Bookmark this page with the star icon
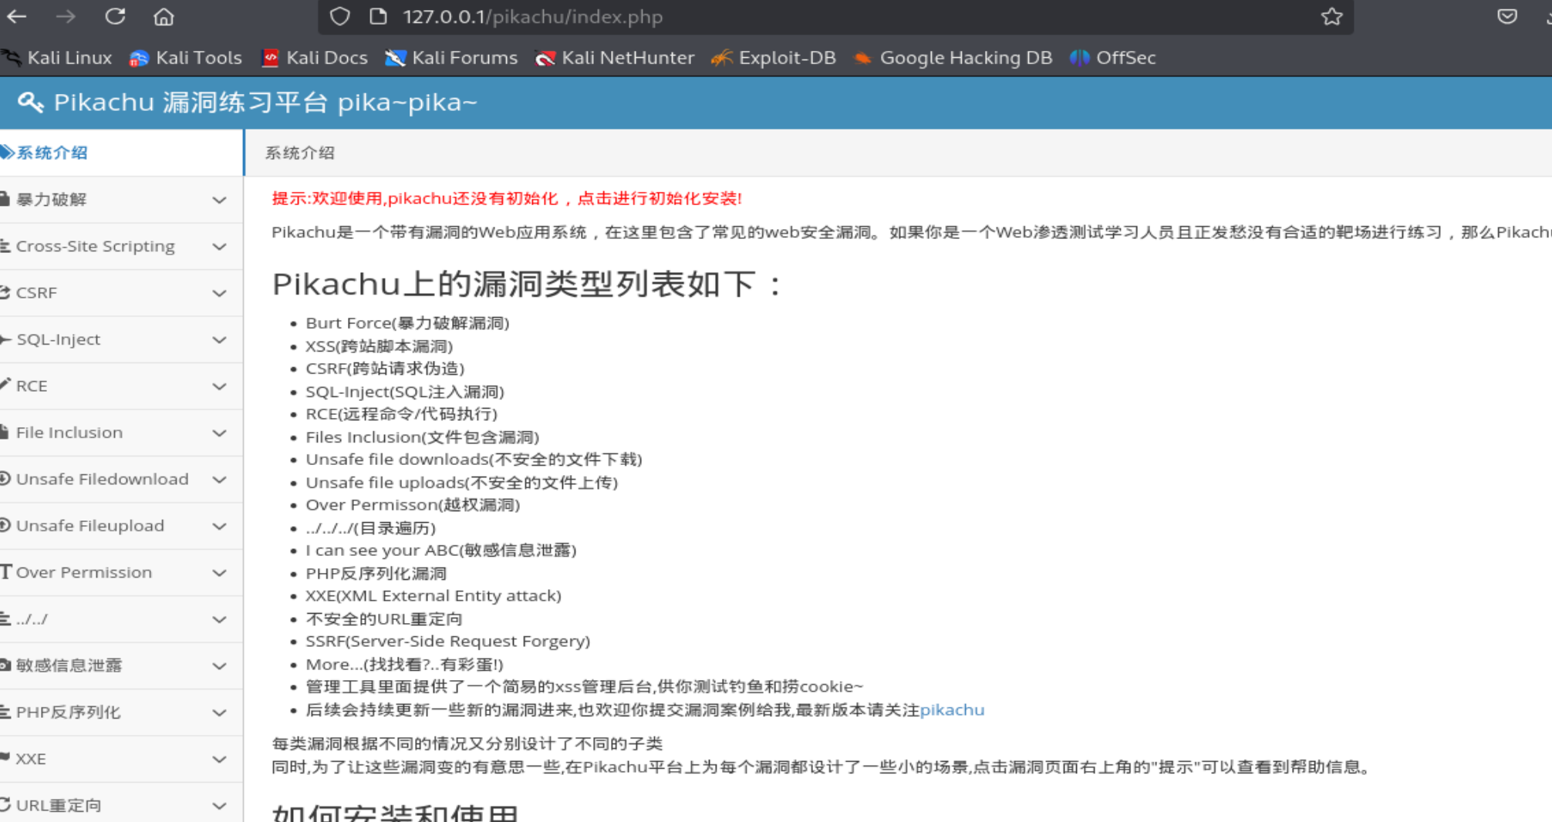The width and height of the screenshot is (1552, 822). [x=1331, y=16]
